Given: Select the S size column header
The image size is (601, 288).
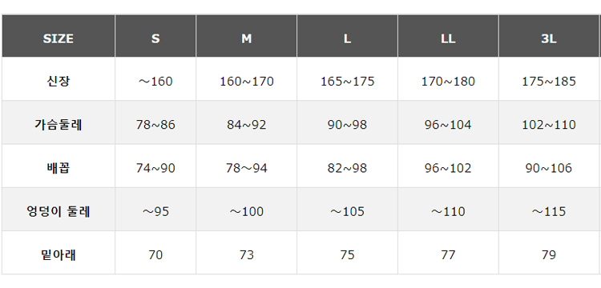Looking at the screenshot, I should (155, 36).
